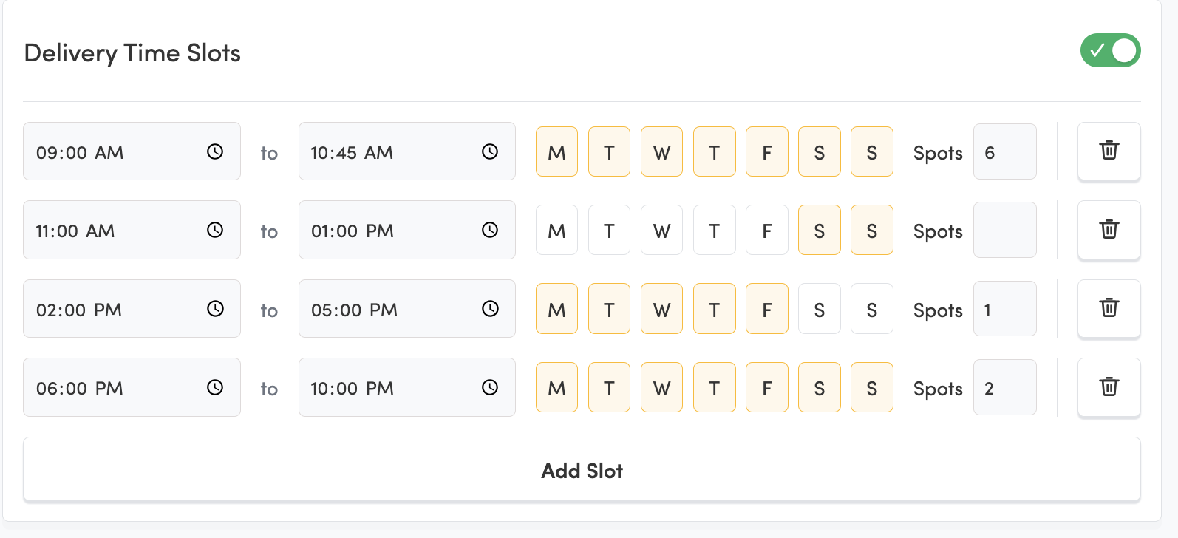Image resolution: width=1178 pixels, height=538 pixels.
Task: Open clock picker for 05:00 PM end time
Action: click(x=490, y=308)
